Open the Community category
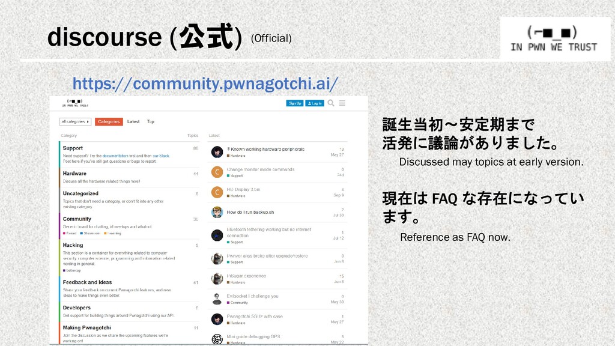This screenshot has width=615, height=346. pos(77,219)
